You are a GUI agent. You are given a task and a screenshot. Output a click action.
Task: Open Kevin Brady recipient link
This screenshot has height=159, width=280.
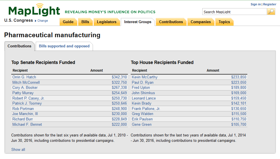click(x=141, y=103)
